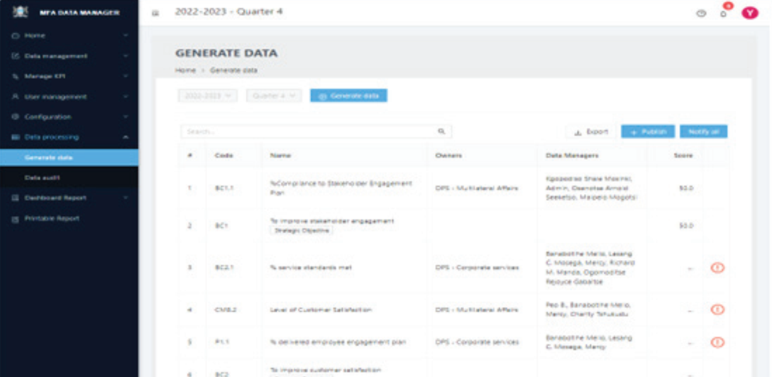The width and height of the screenshot is (772, 377).
Task: Expand the Manage KPI chevron
Action: 126,76
